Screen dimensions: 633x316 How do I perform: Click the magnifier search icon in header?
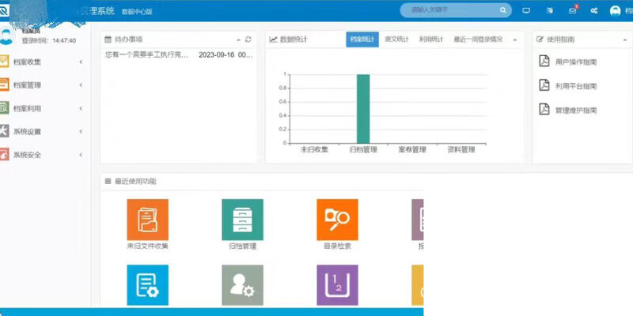(503, 10)
